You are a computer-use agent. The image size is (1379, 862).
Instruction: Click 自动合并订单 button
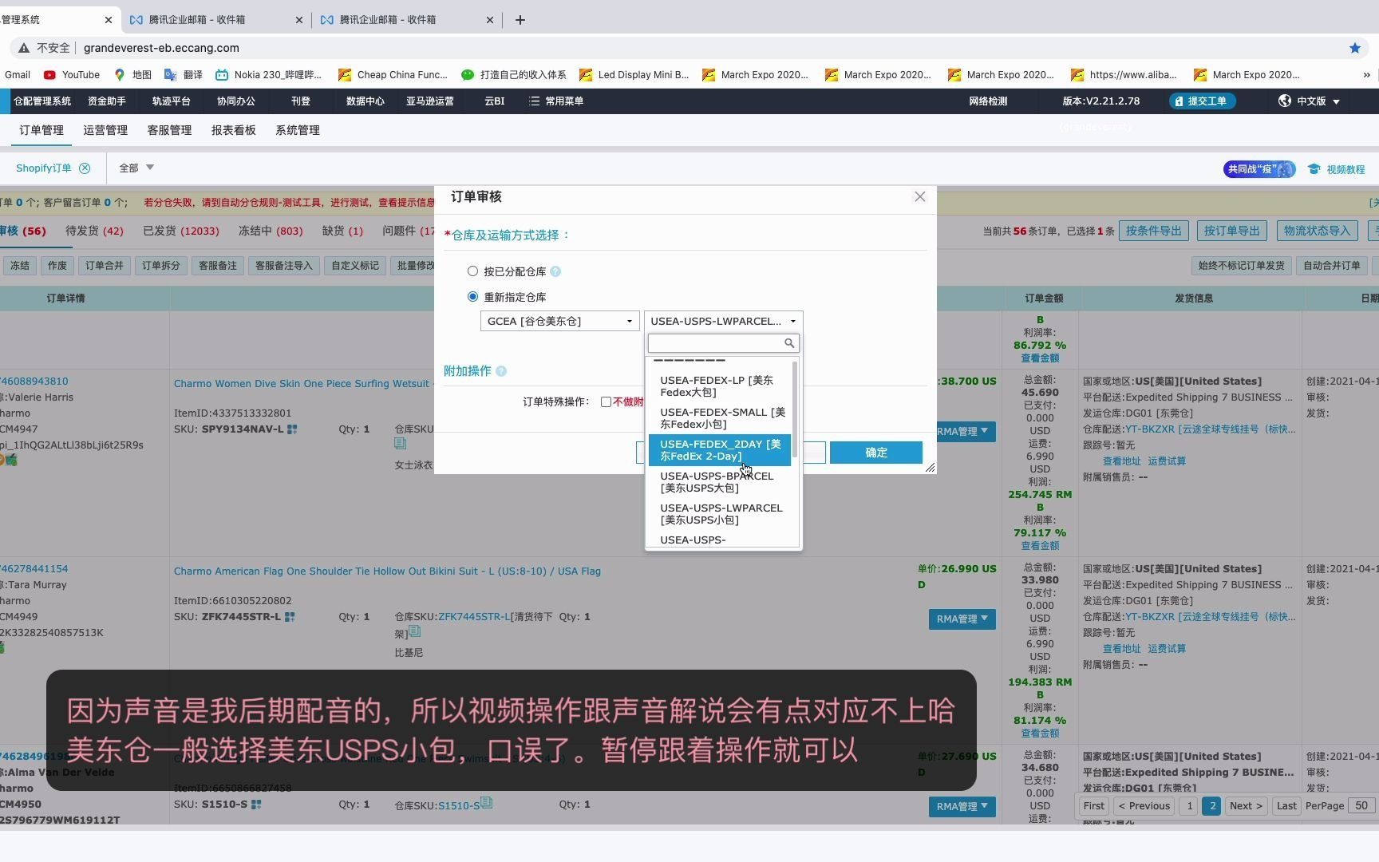click(x=1331, y=266)
